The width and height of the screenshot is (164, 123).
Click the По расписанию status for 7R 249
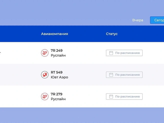tap(124, 53)
